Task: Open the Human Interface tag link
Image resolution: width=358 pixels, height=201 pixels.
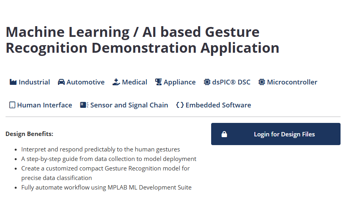Action: point(40,105)
